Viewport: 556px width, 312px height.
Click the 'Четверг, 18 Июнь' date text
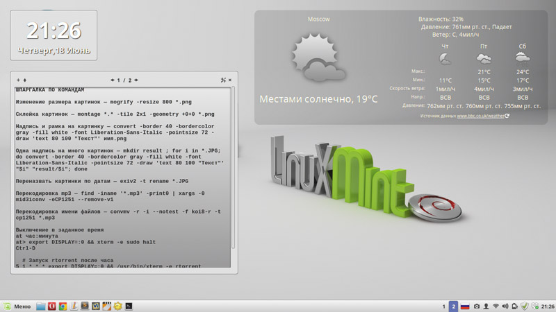pyautogui.click(x=54, y=51)
